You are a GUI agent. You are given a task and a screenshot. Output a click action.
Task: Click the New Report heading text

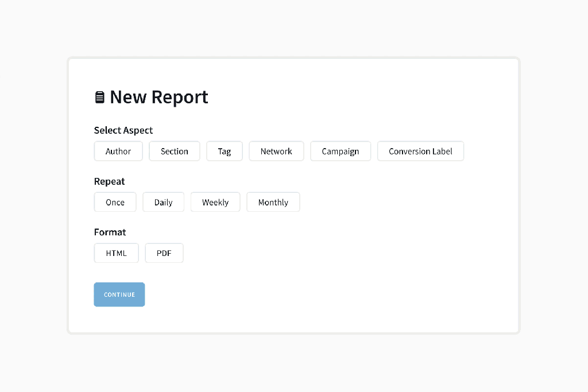[x=158, y=97]
